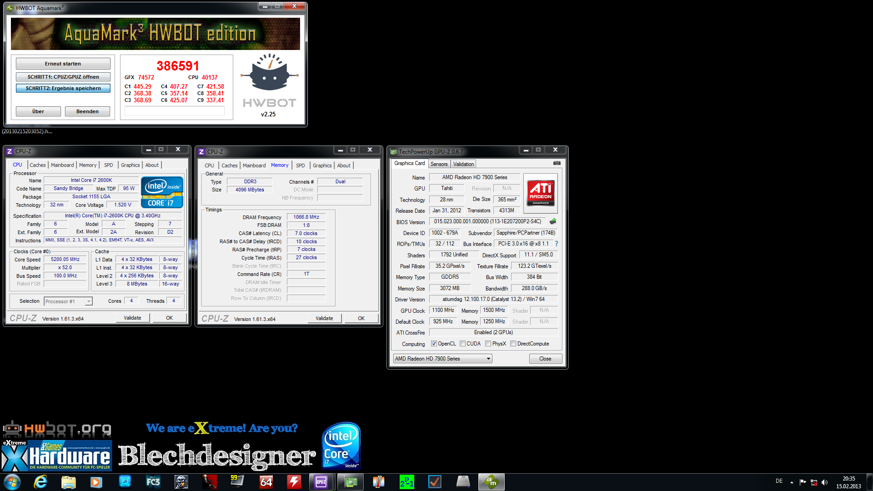873x491 pixels.
Task: Show hidden tray icons arrow
Action: 792,482
